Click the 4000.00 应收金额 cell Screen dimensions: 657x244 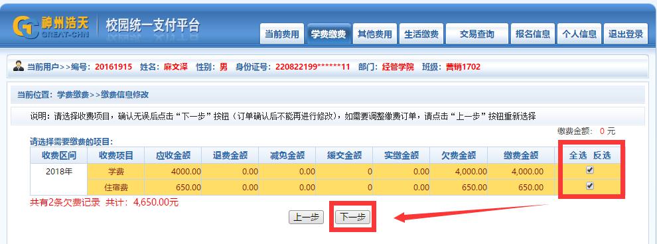[x=173, y=171]
